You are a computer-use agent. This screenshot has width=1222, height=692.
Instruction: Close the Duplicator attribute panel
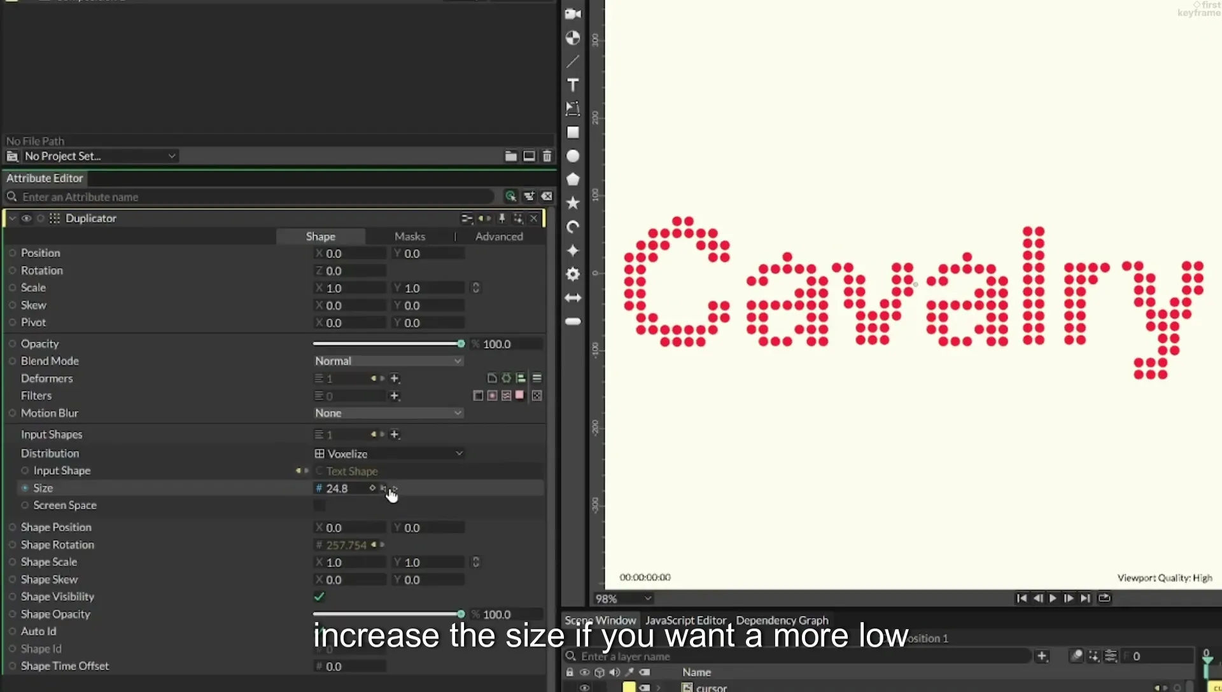(534, 218)
